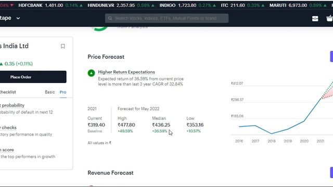Click the +49.59% high return text
This screenshot has width=333, height=187.
[125, 131]
